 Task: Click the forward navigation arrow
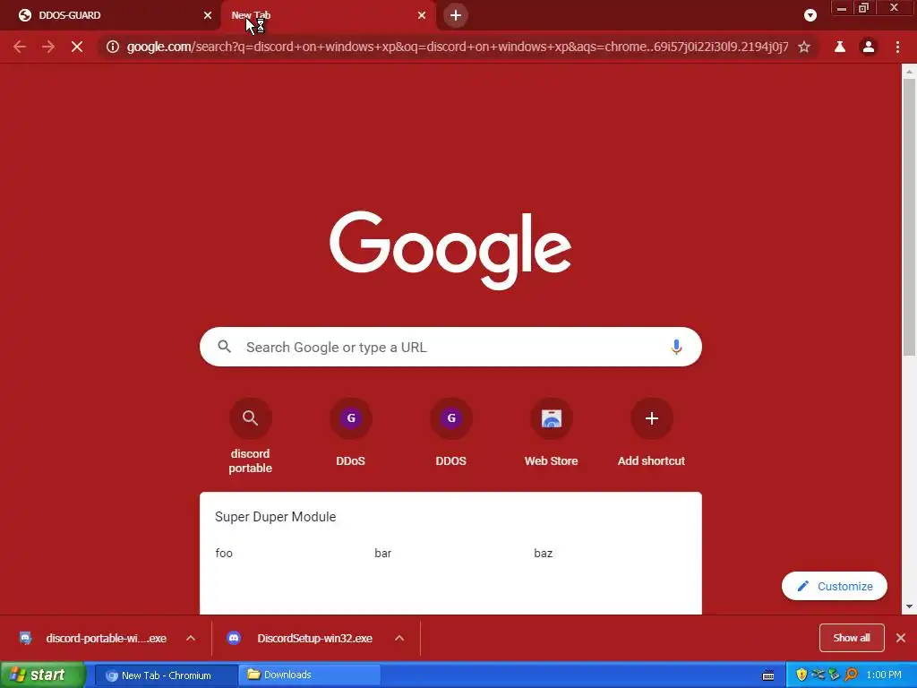[x=48, y=47]
